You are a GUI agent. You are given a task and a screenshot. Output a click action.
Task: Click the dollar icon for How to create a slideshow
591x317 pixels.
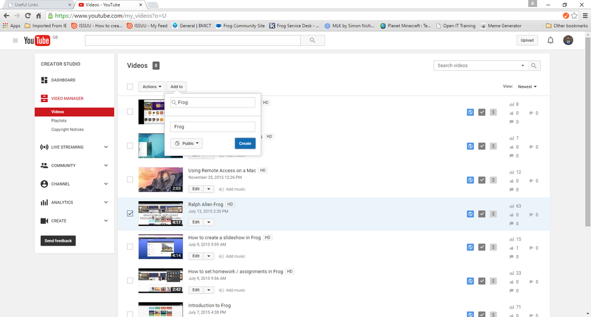tap(493, 247)
